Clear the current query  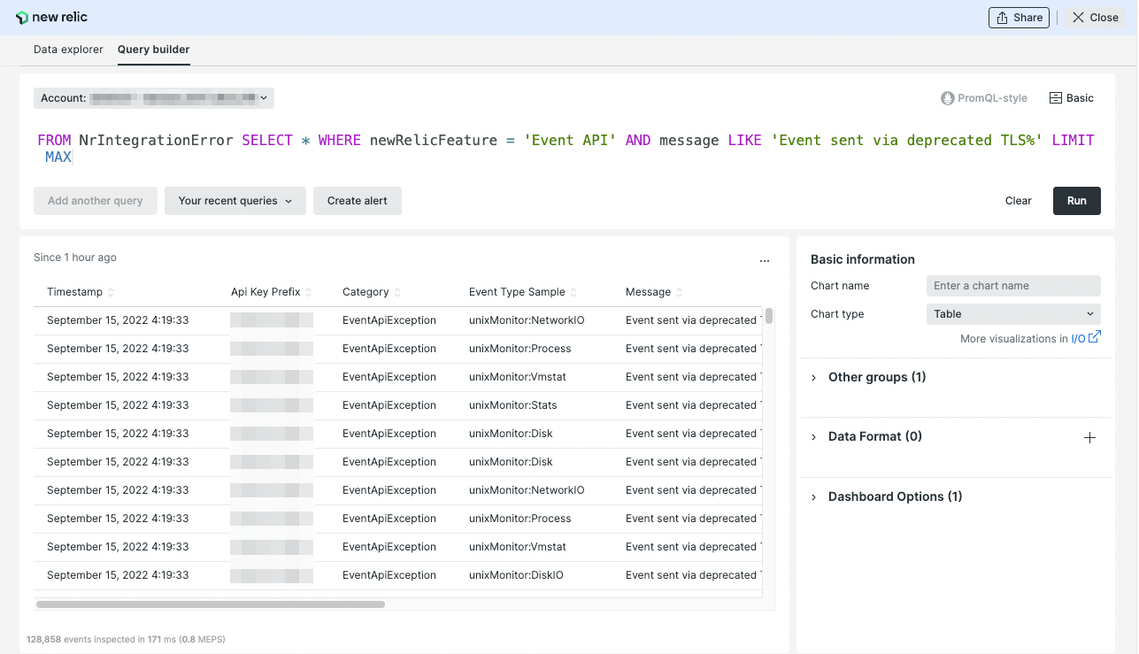click(1019, 201)
